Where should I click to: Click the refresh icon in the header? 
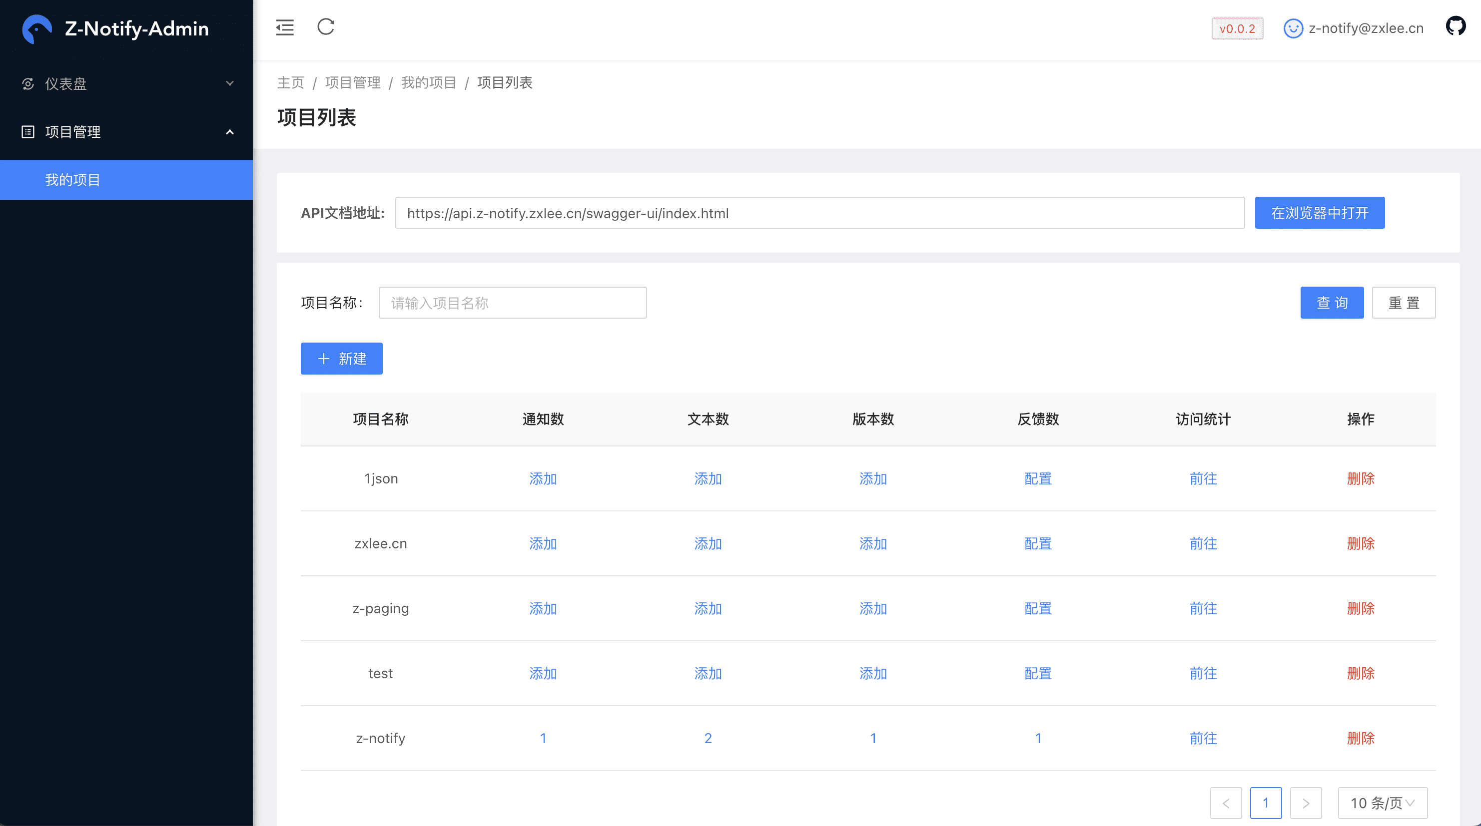tap(326, 27)
